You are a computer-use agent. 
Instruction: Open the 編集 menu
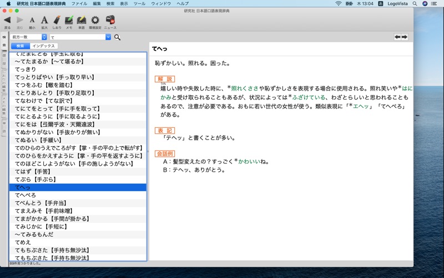tap(97, 3)
